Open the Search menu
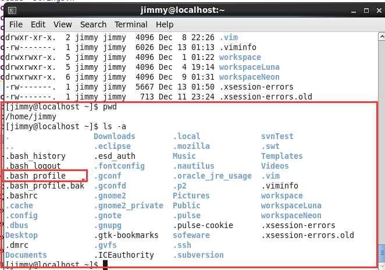The width and height of the screenshot is (385, 270). click(x=93, y=24)
